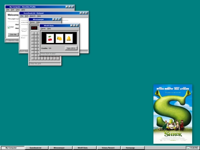Open the File menu in Notepad
The width and height of the screenshot is (200, 150).
tap(22, 16)
